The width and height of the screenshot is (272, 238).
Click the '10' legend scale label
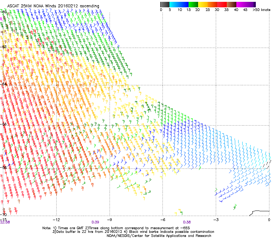point(180,10)
